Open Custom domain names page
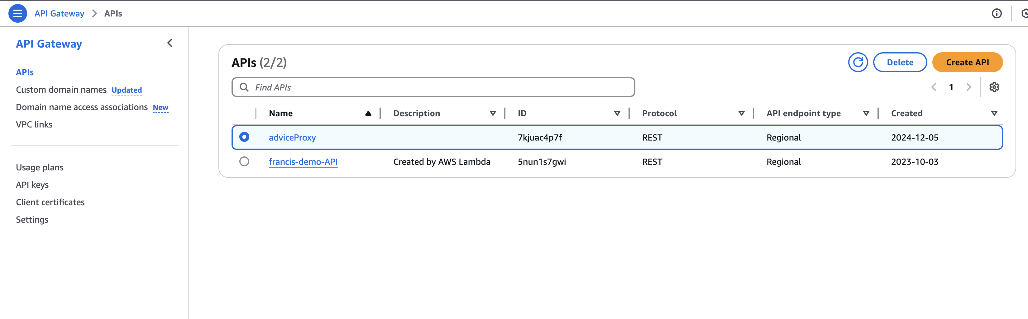This screenshot has height=319, width=1028. coord(61,90)
